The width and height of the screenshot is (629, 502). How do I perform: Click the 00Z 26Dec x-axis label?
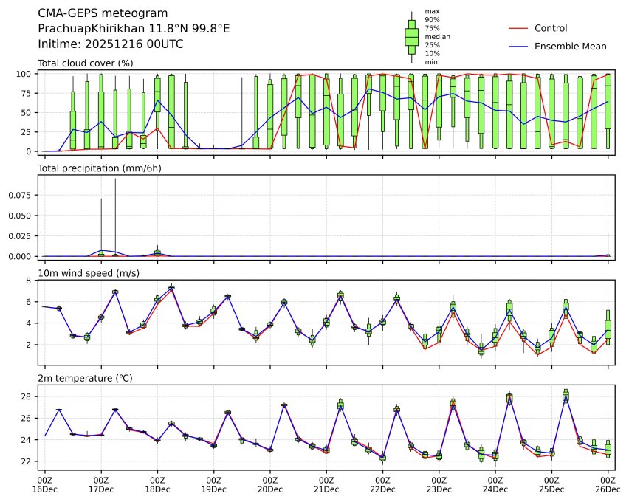[608, 484]
